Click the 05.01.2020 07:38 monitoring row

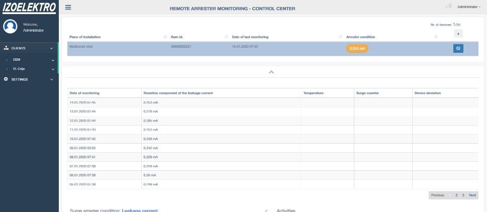273,184
